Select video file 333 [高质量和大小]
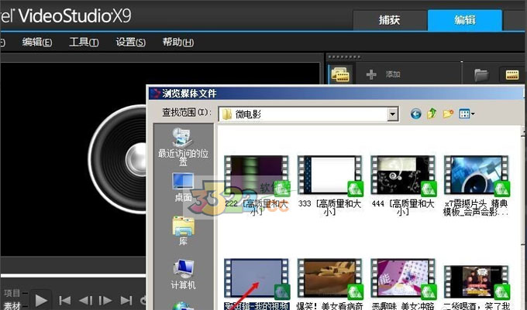This screenshot has width=527, height=310. (329, 186)
